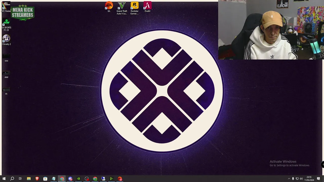
Task: Open the red taskbar app showing badge 2
Action: [x=120, y=179]
